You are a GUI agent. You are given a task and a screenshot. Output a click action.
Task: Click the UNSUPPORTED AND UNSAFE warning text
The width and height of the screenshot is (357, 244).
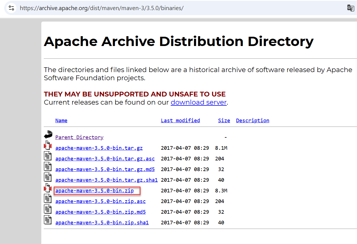(x=135, y=94)
